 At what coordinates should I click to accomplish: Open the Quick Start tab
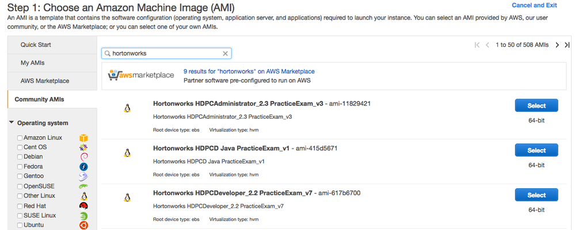pos(36,44)
